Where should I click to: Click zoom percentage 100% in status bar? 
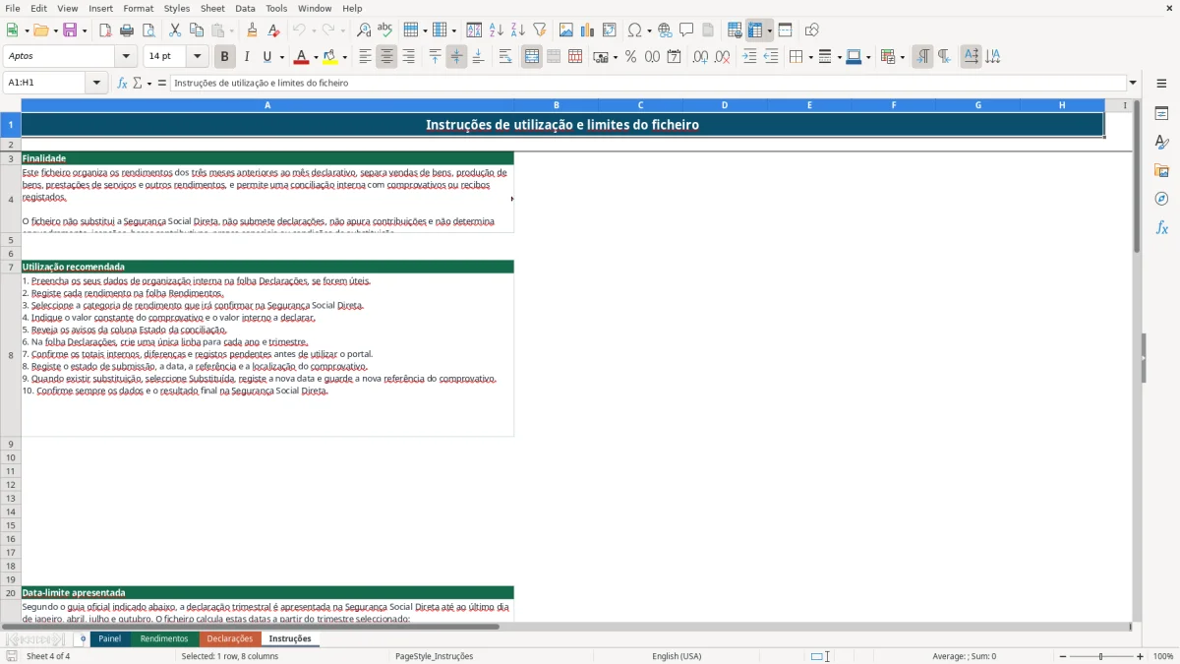coord(1163,656)
